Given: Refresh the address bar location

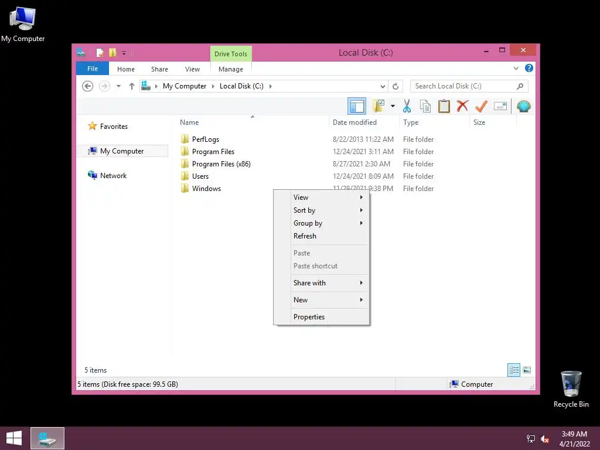Looking at the screenshot, I should click(396, 86).
